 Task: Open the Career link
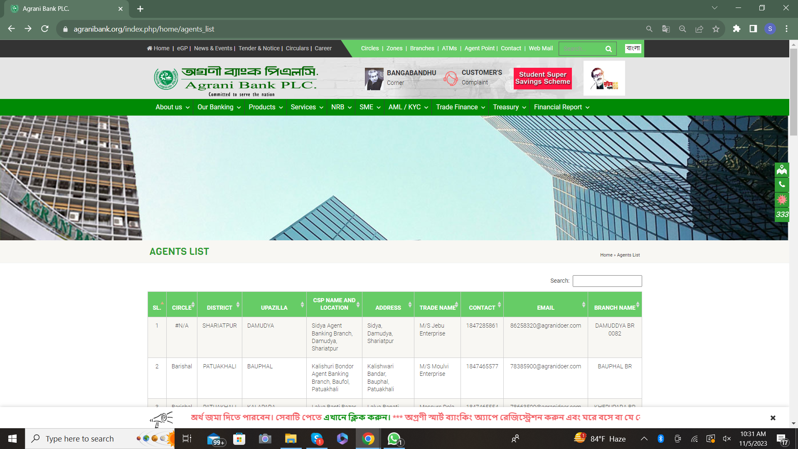tap(323, 48)
